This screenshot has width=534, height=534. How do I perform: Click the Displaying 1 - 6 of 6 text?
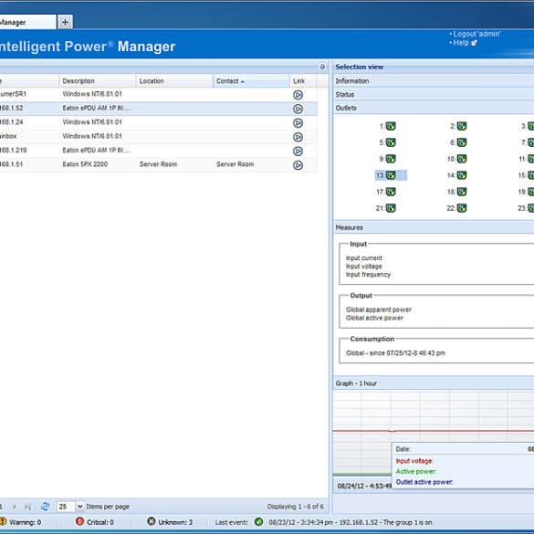(x=296, y=507)
